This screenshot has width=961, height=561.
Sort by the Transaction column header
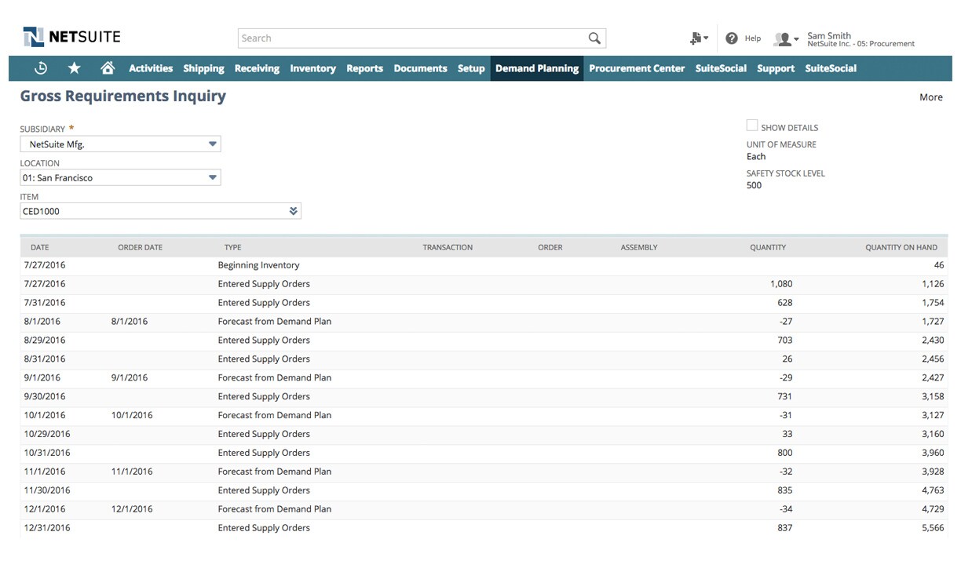click(x=448, y=247)
